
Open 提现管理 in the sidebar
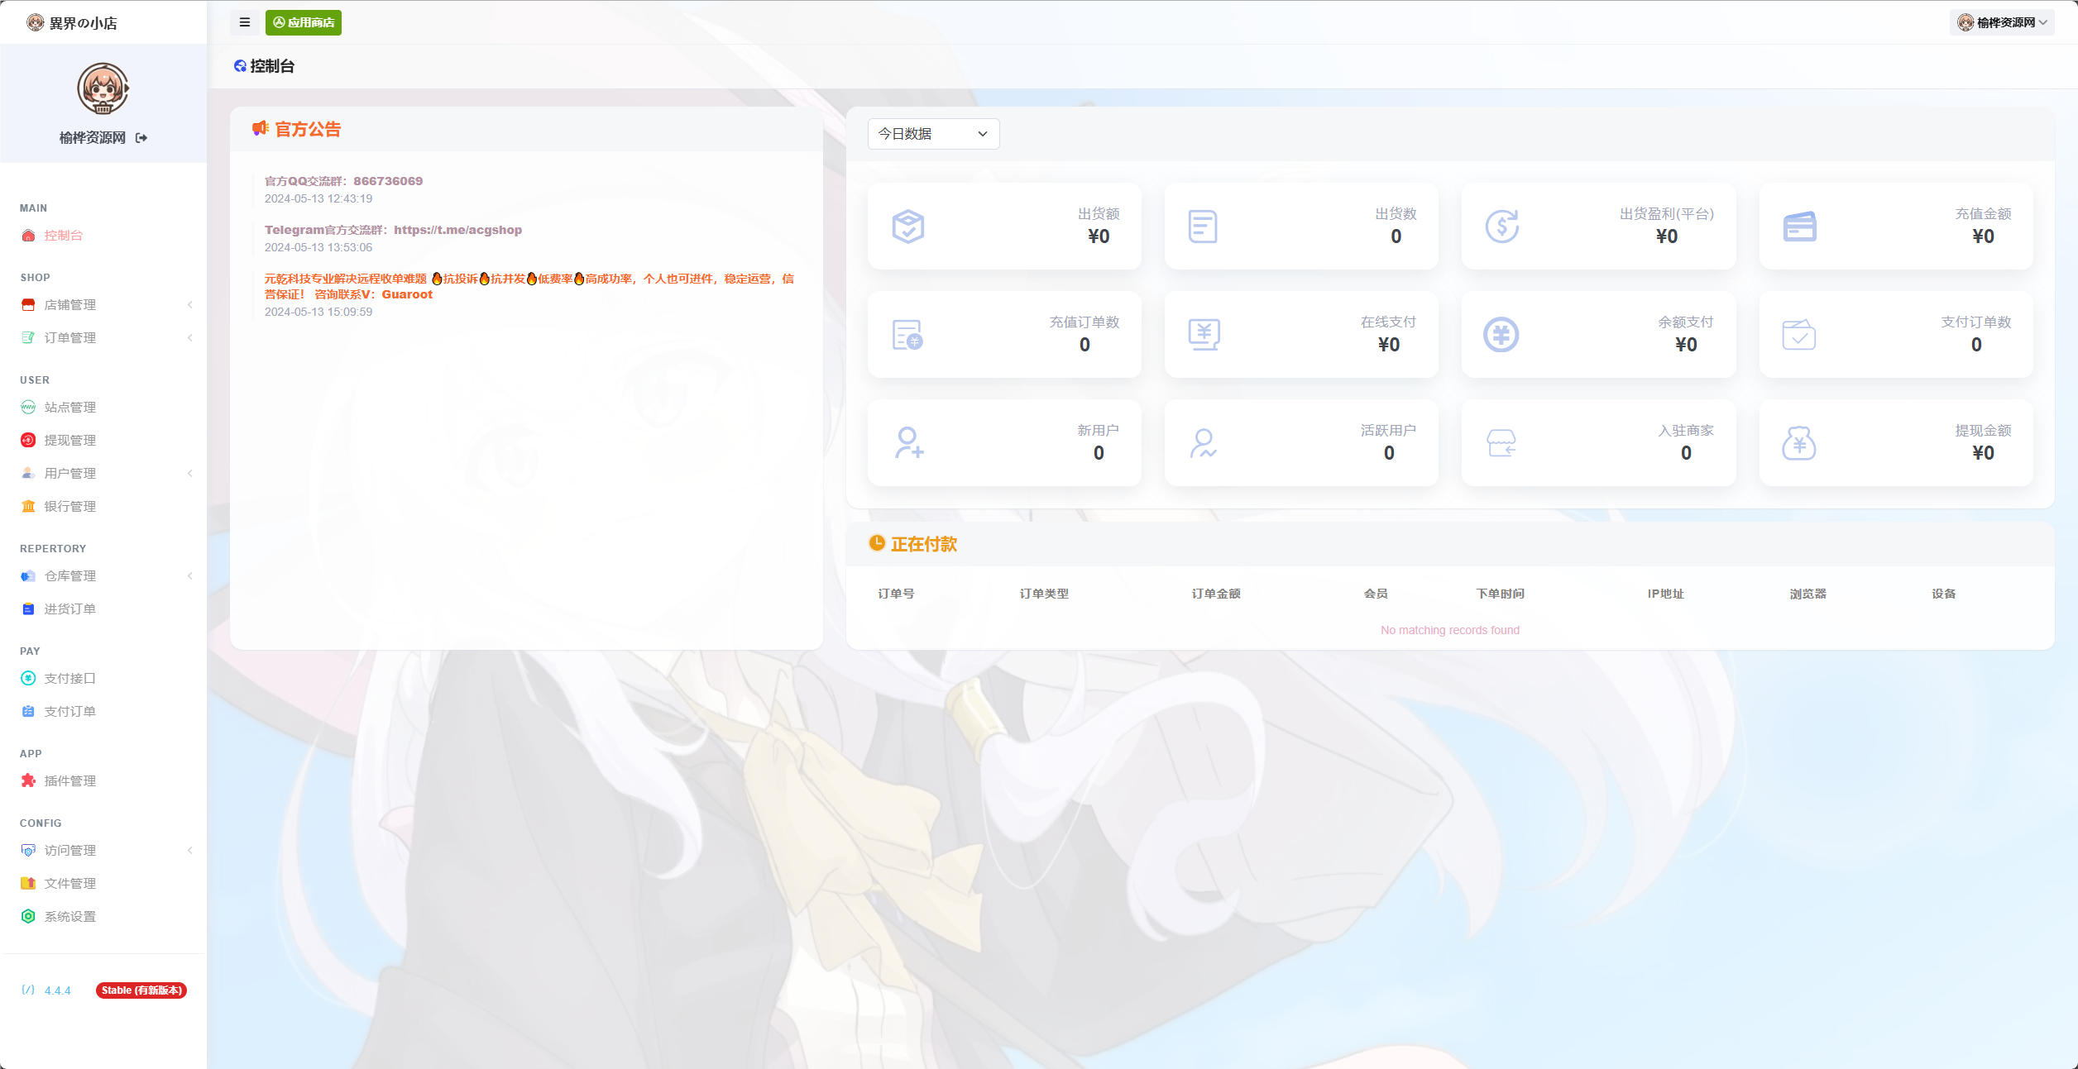point(103,441)
